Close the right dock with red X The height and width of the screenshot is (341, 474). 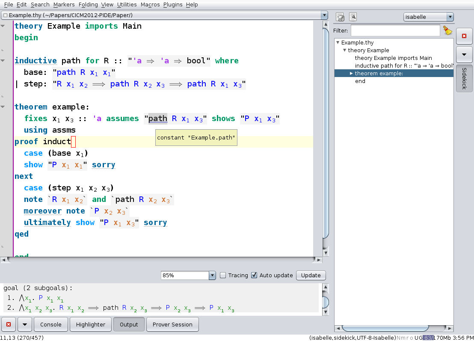point(464,36)
